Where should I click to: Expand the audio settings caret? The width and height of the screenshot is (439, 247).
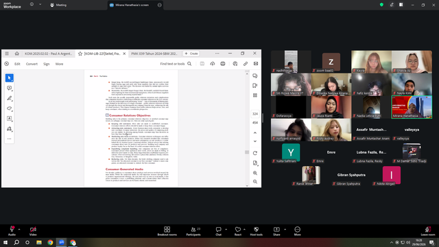point(19,229)
